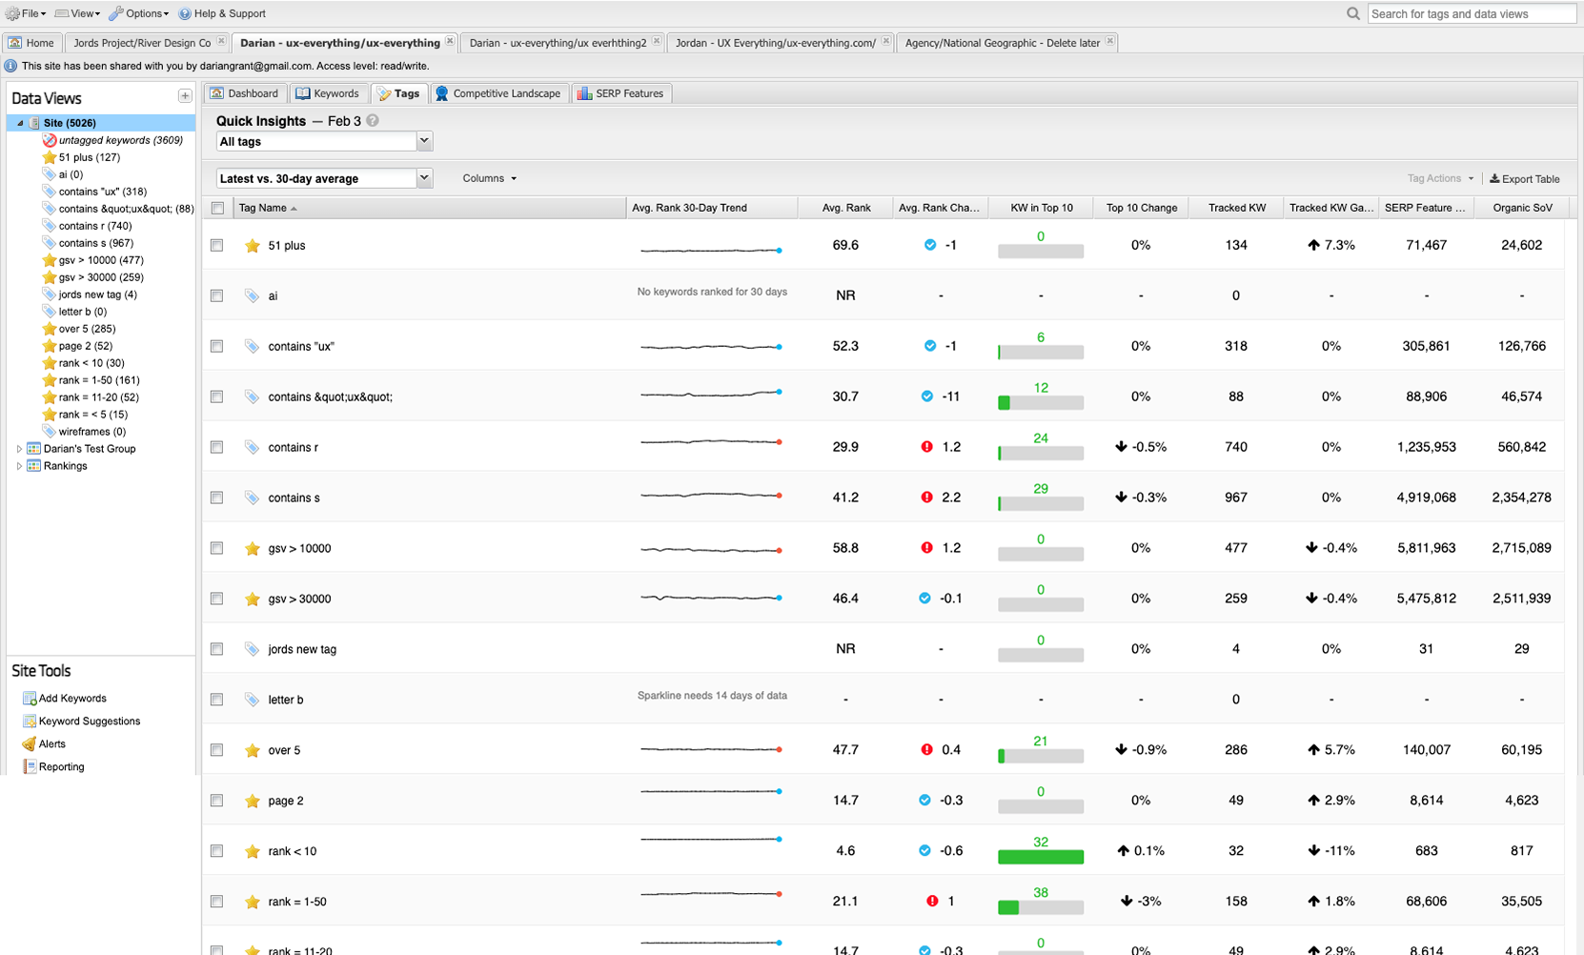This screenshot has width=1584, height=955.
Task: Click the red alert icon in contains r row
Action: (x=927, y=447)
